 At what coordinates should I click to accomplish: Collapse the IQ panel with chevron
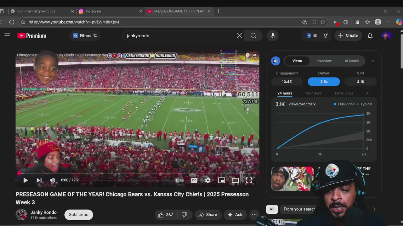tap(373, 61)
